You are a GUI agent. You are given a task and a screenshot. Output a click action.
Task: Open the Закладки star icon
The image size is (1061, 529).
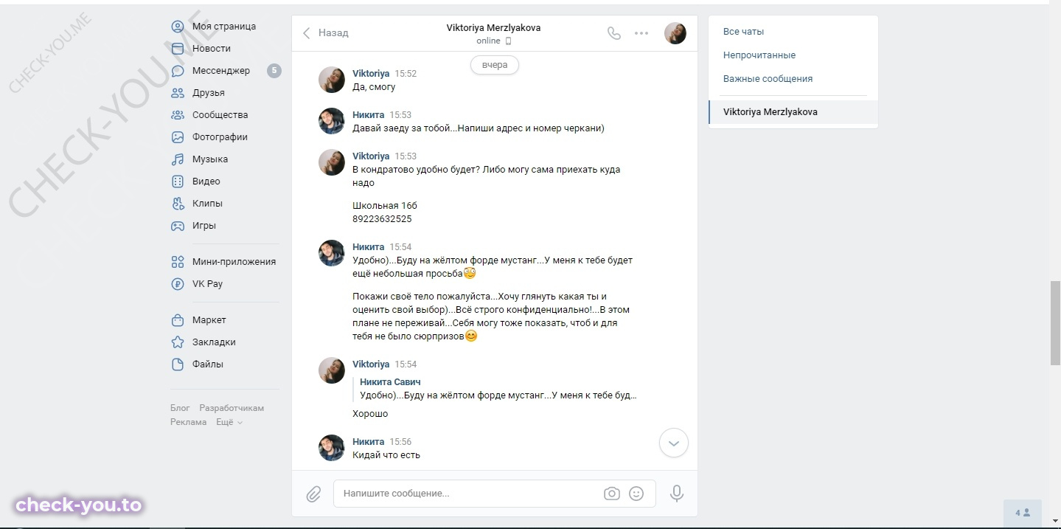[x=178, y=342]
